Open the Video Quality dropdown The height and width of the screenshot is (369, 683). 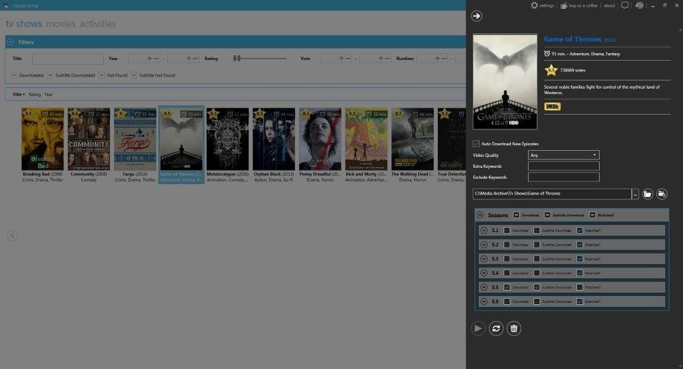coord(563,155)
